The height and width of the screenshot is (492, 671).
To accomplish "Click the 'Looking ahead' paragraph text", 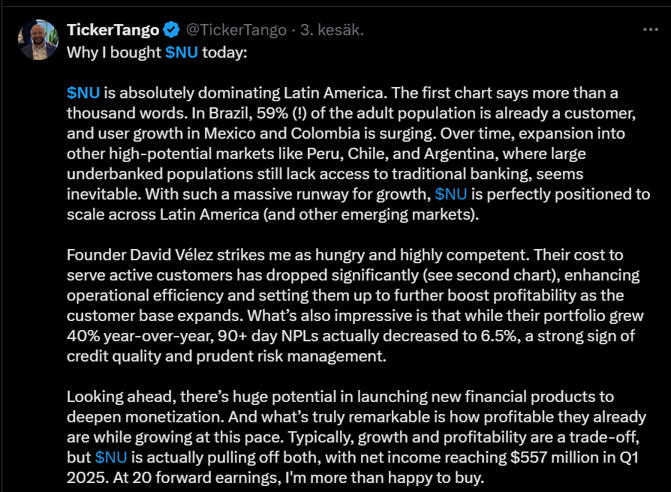I will point(357,436).
